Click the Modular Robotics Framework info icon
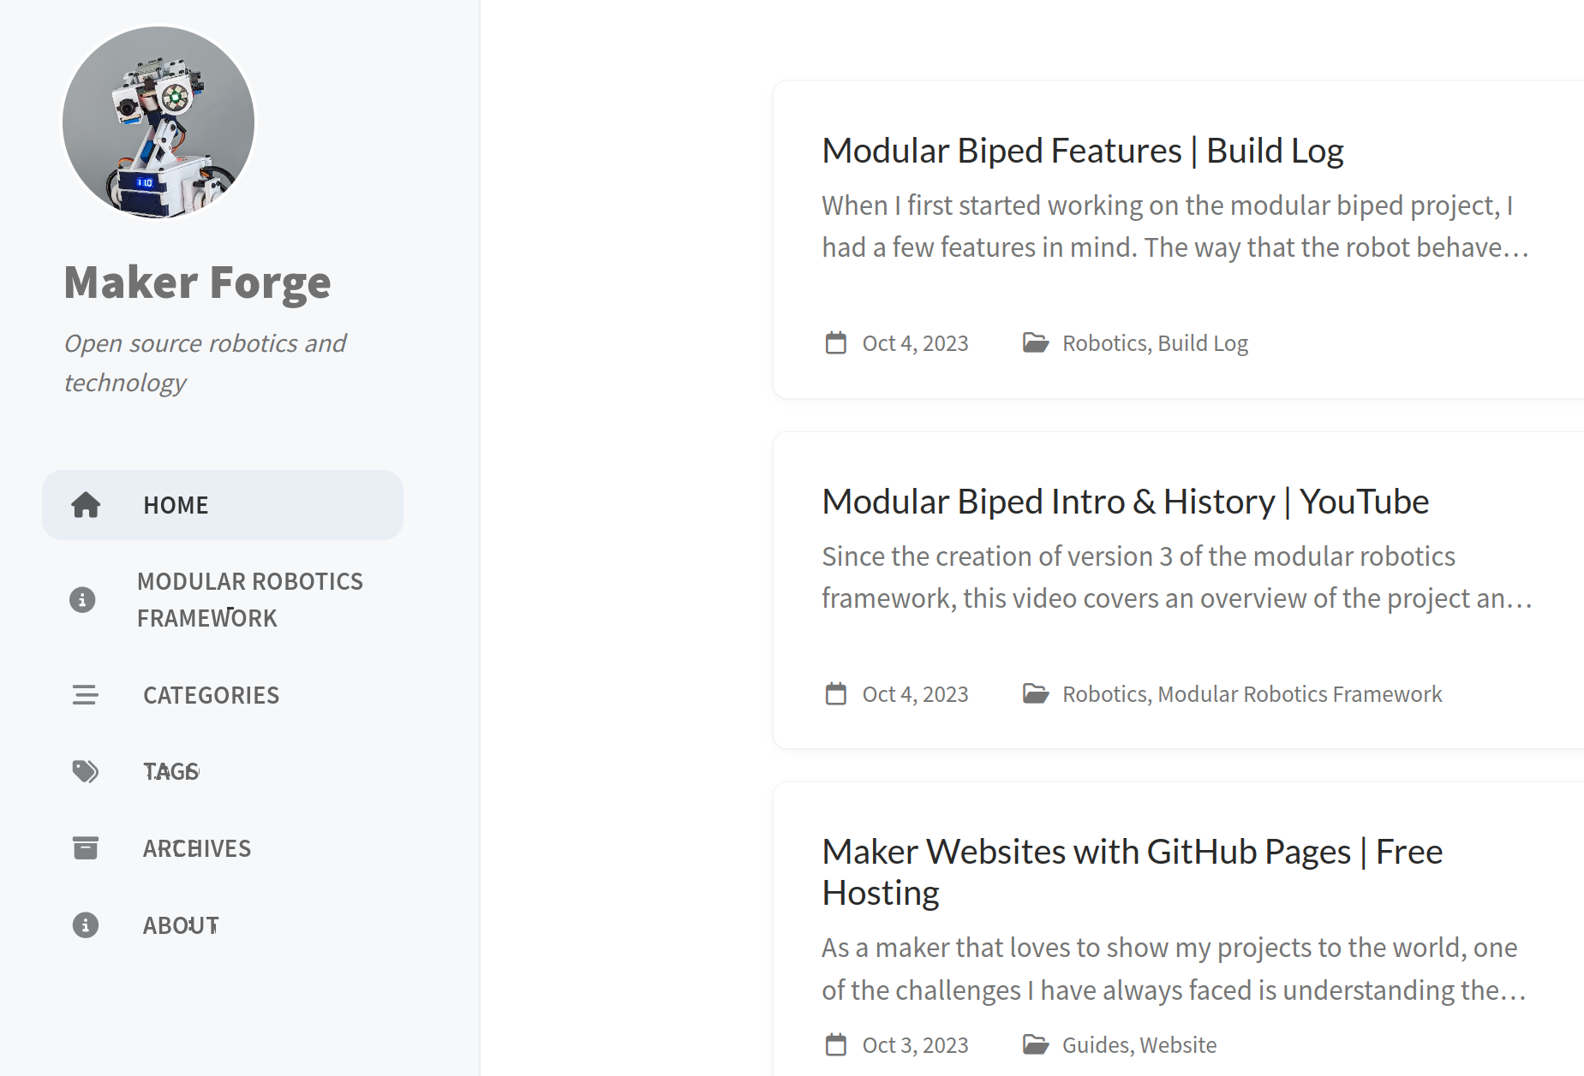1584x1076 pixels. click(x=82, y=600)
